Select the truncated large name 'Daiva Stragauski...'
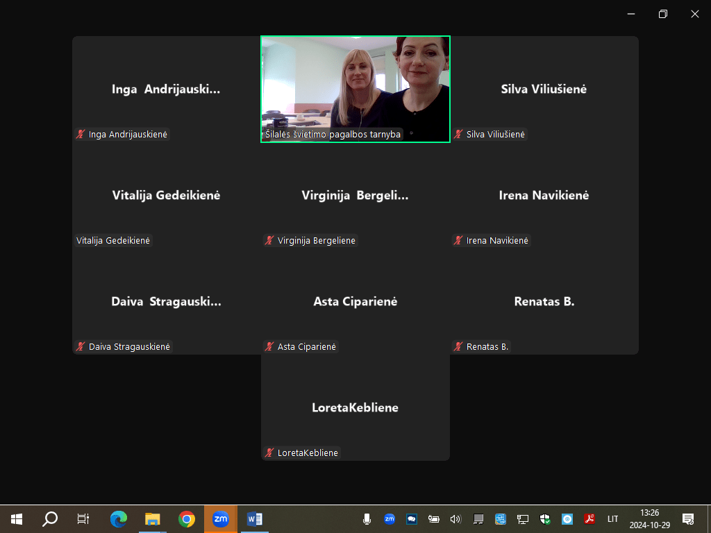 167,302
